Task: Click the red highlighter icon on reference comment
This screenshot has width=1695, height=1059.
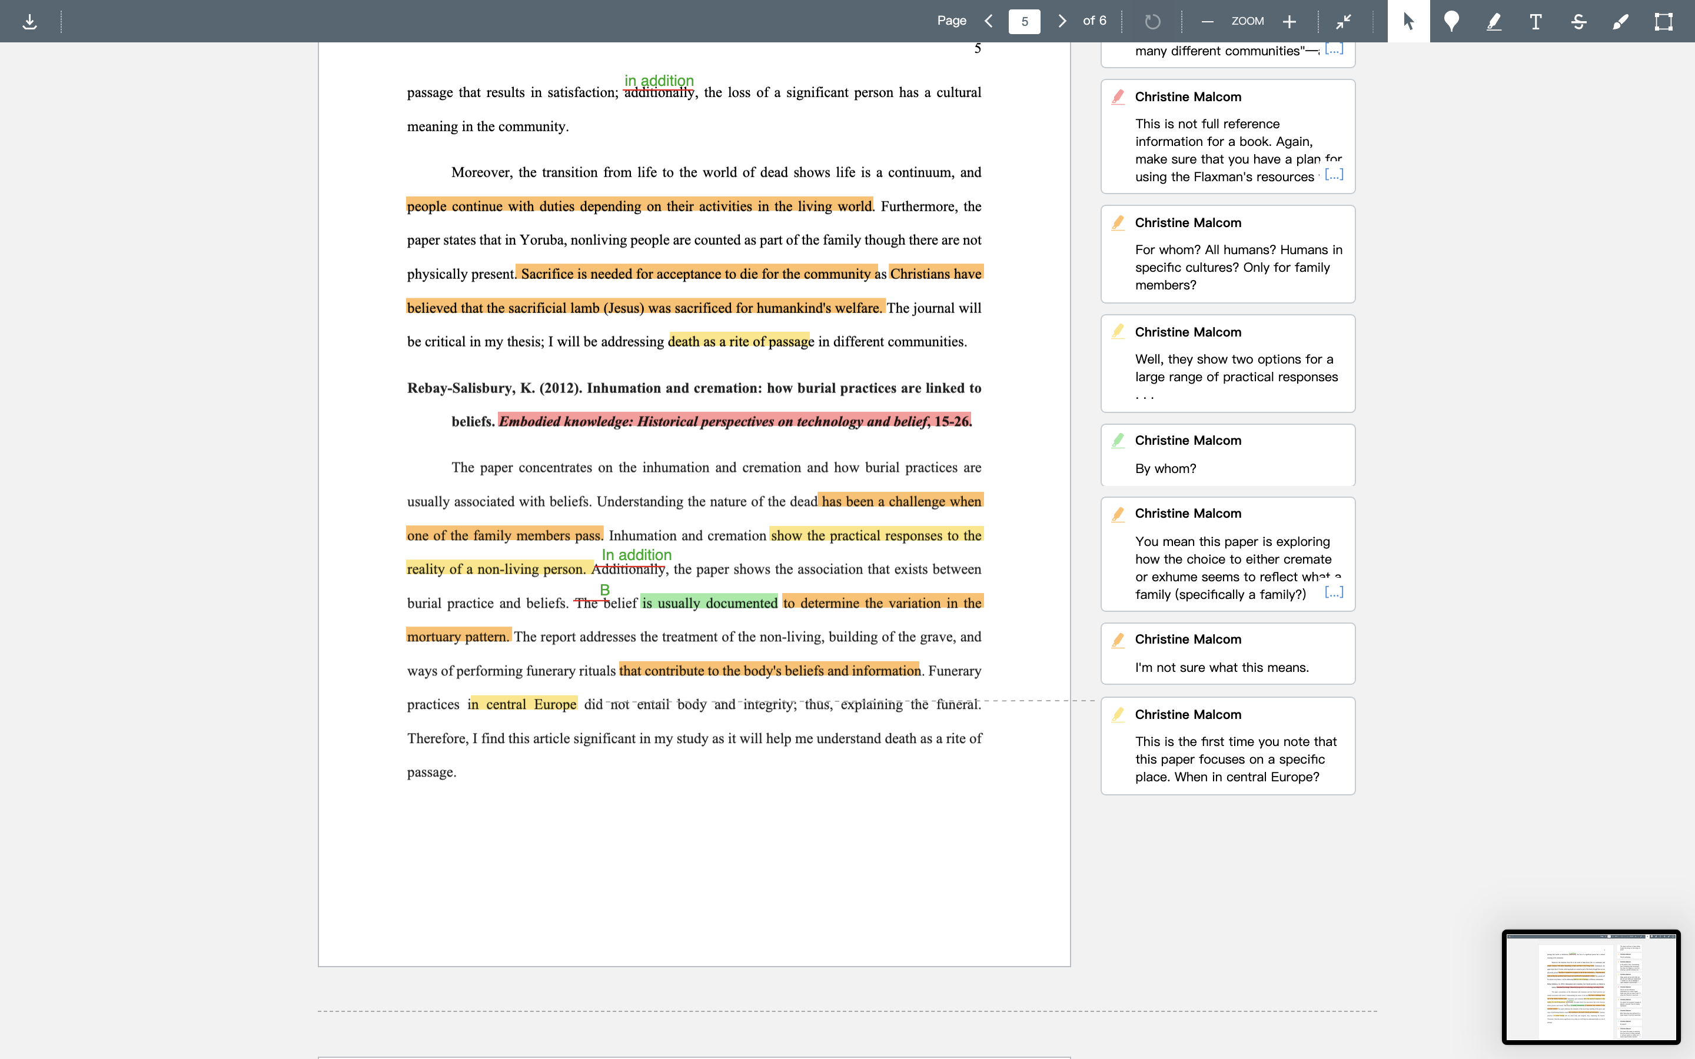Action: (x=1118, y=96)
